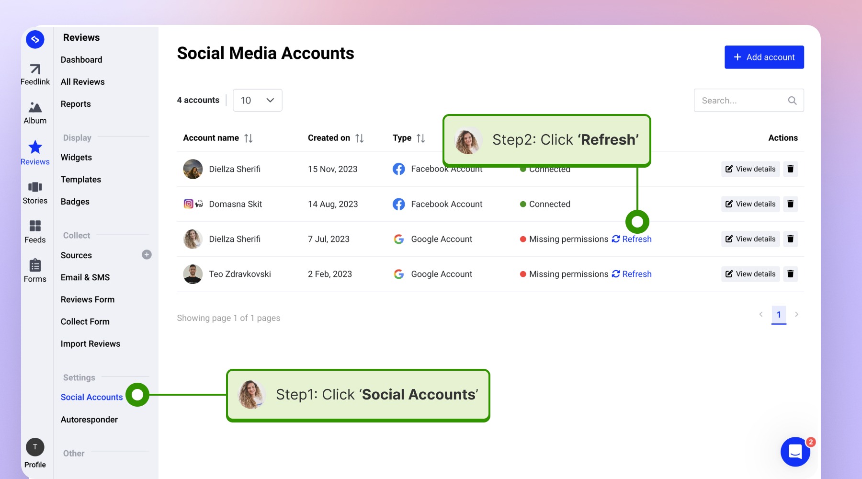Click the EmbedSocial logo icon
The image size is (862, 479).
pyautogui.click(x=35, y=39)
